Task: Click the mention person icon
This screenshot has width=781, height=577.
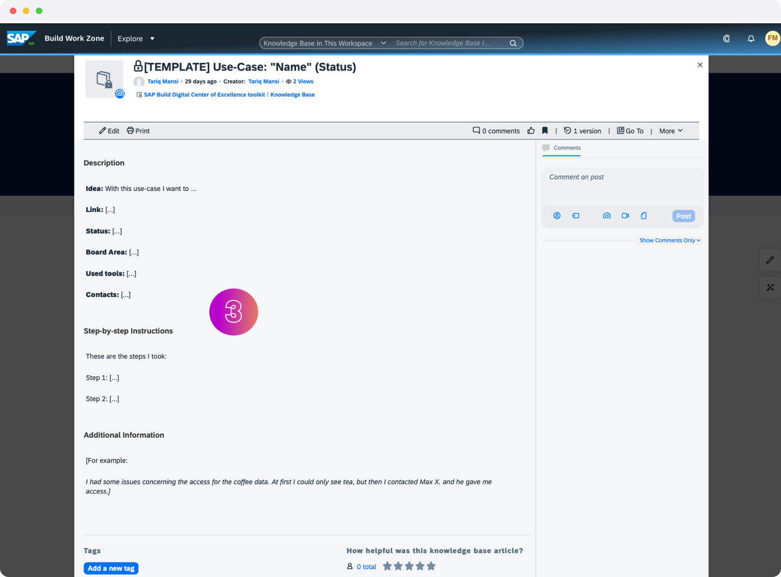Action: (x=557, y=216)
